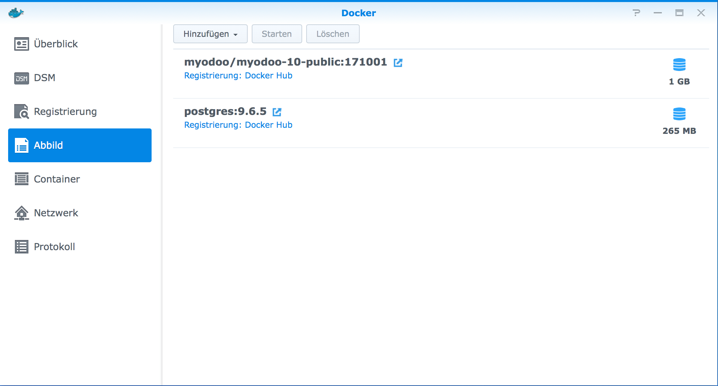The height and width of the screenshot is (386, 718).
Task: Open Docker Hub link under postgres:9.6.5
Action: coord(268,125)
